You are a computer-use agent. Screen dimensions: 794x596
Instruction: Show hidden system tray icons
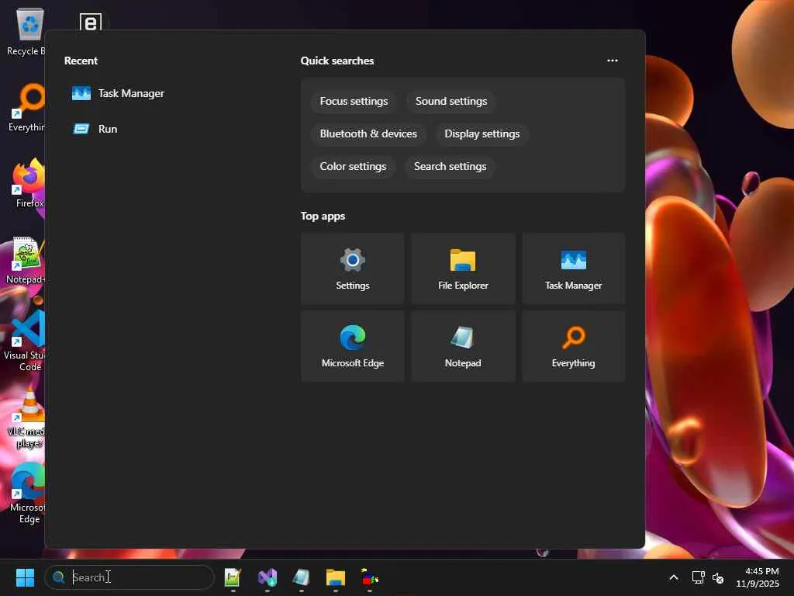click(674, 577)
